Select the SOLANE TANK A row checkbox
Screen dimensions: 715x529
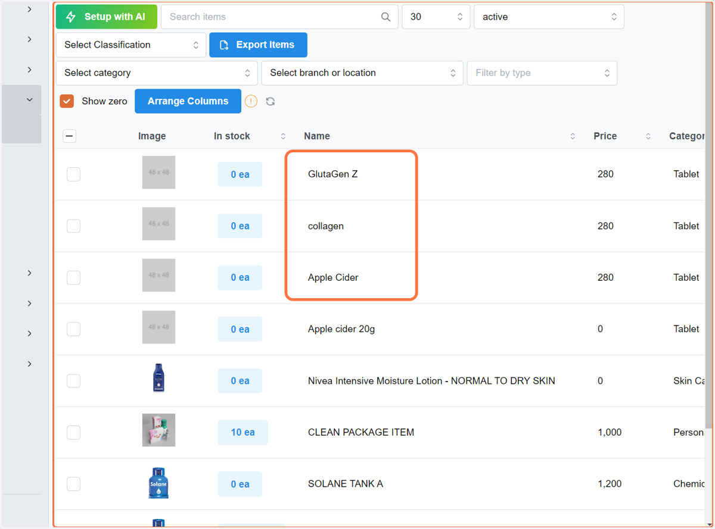[x=73, y=484]
